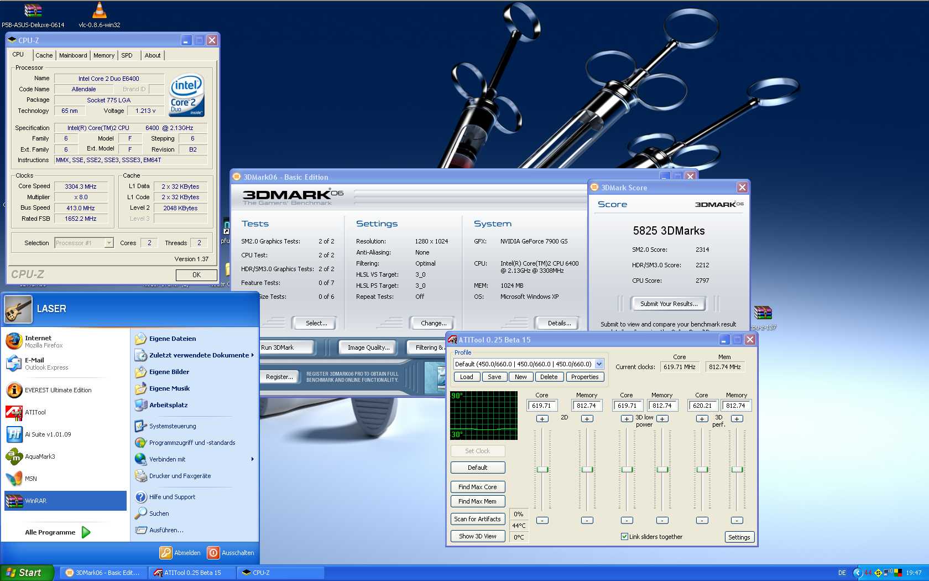The height and width of the screenshot is (581, 929).
Task: Click Find Max Mem button
Action: (478, 501)
